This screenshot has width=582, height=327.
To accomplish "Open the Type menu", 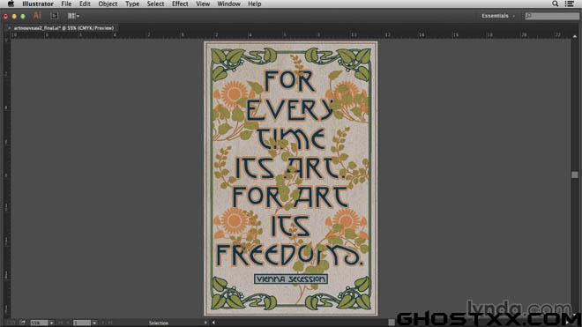I will click(132, 4).
